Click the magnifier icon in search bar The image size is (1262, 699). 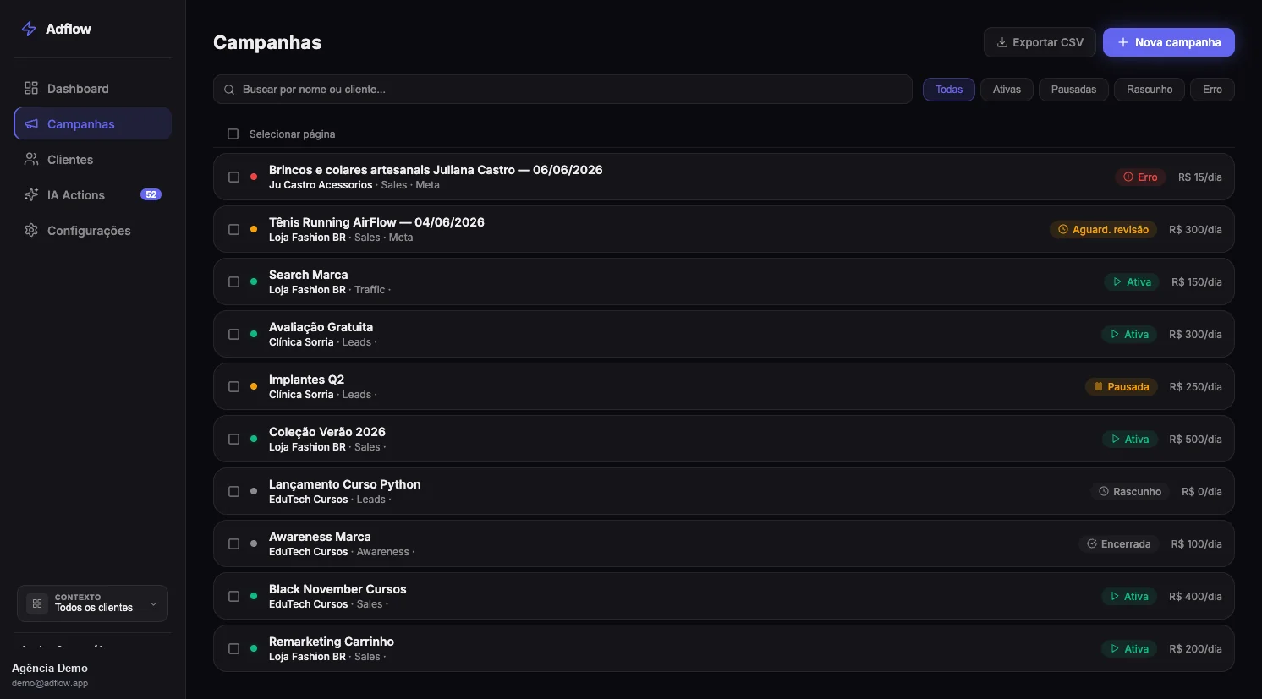(x=229, y=90)
